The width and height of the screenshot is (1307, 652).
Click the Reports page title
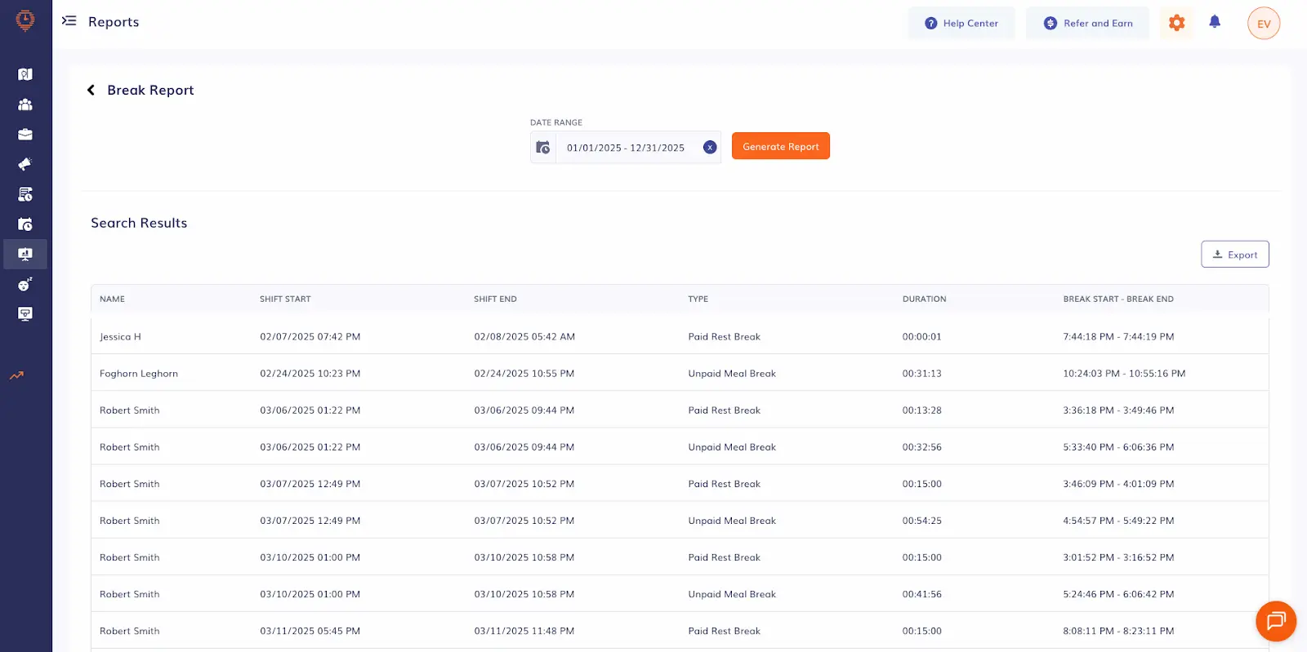[x=114, y=22]
